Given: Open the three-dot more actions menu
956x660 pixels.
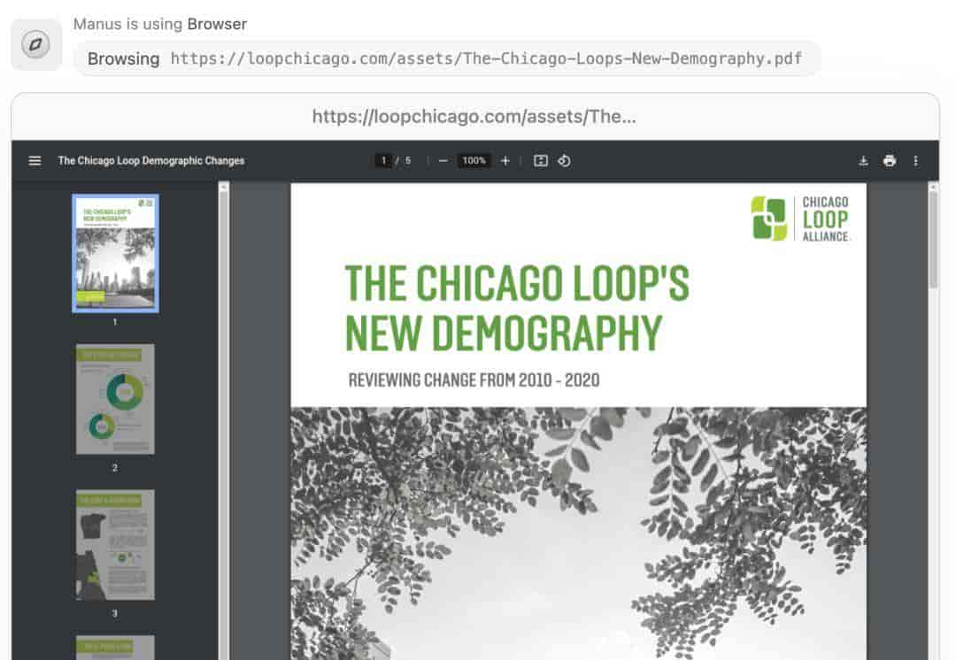Looking at the screenshot, I should pyautogui.click(x=915, y=161).
